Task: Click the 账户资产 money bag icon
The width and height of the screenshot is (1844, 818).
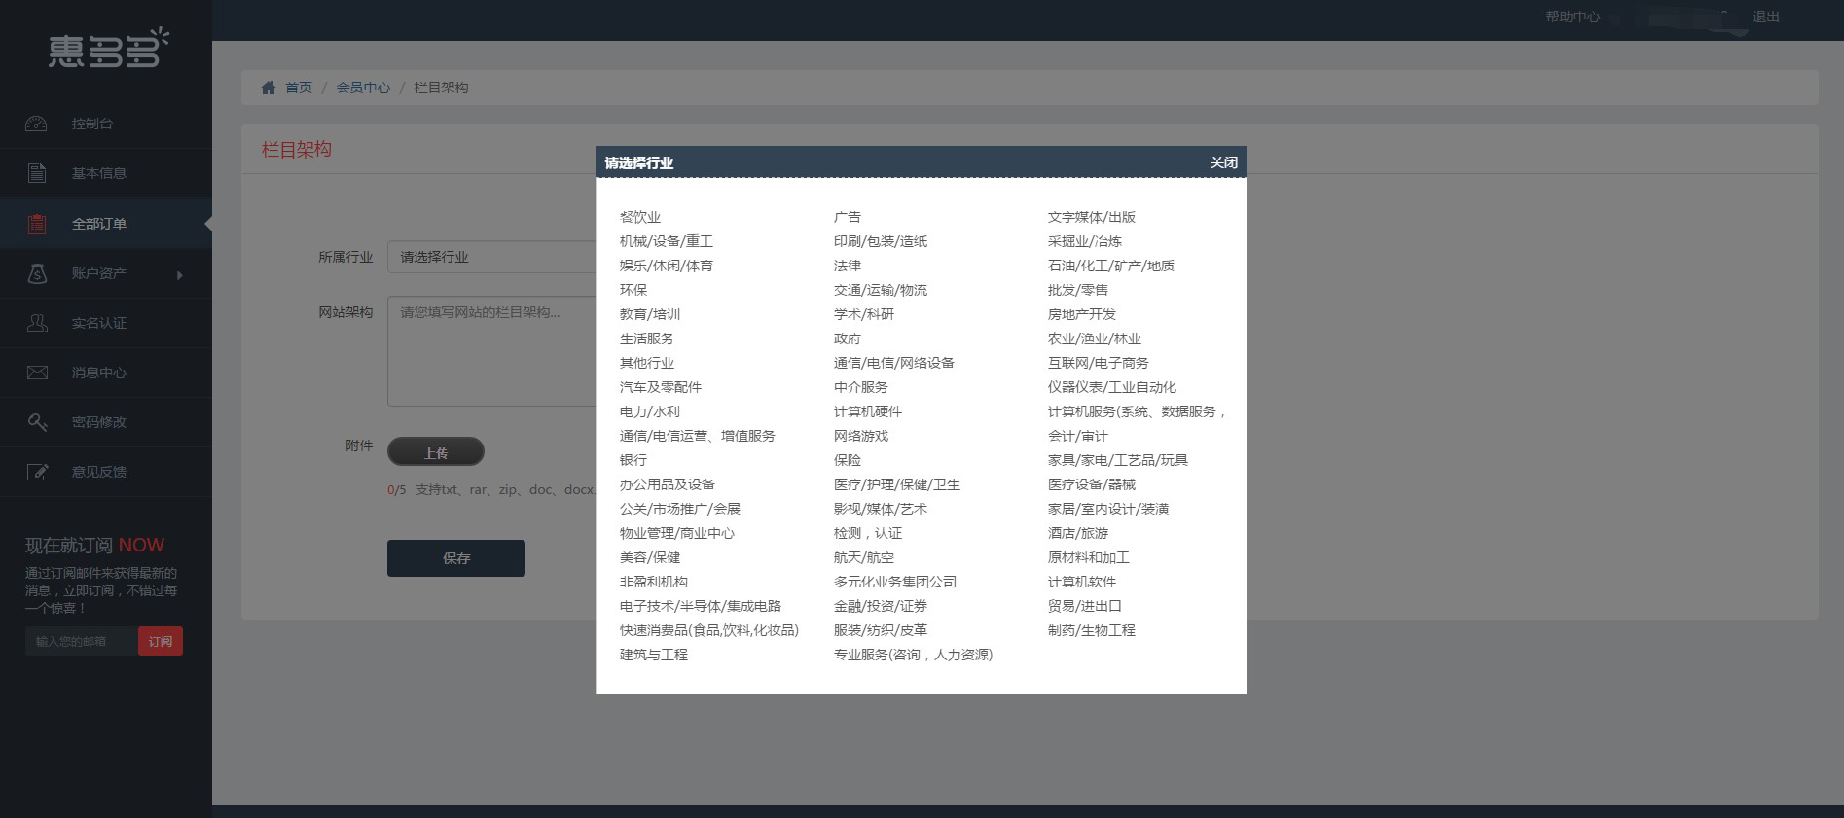Action: (x=36, y=273)
